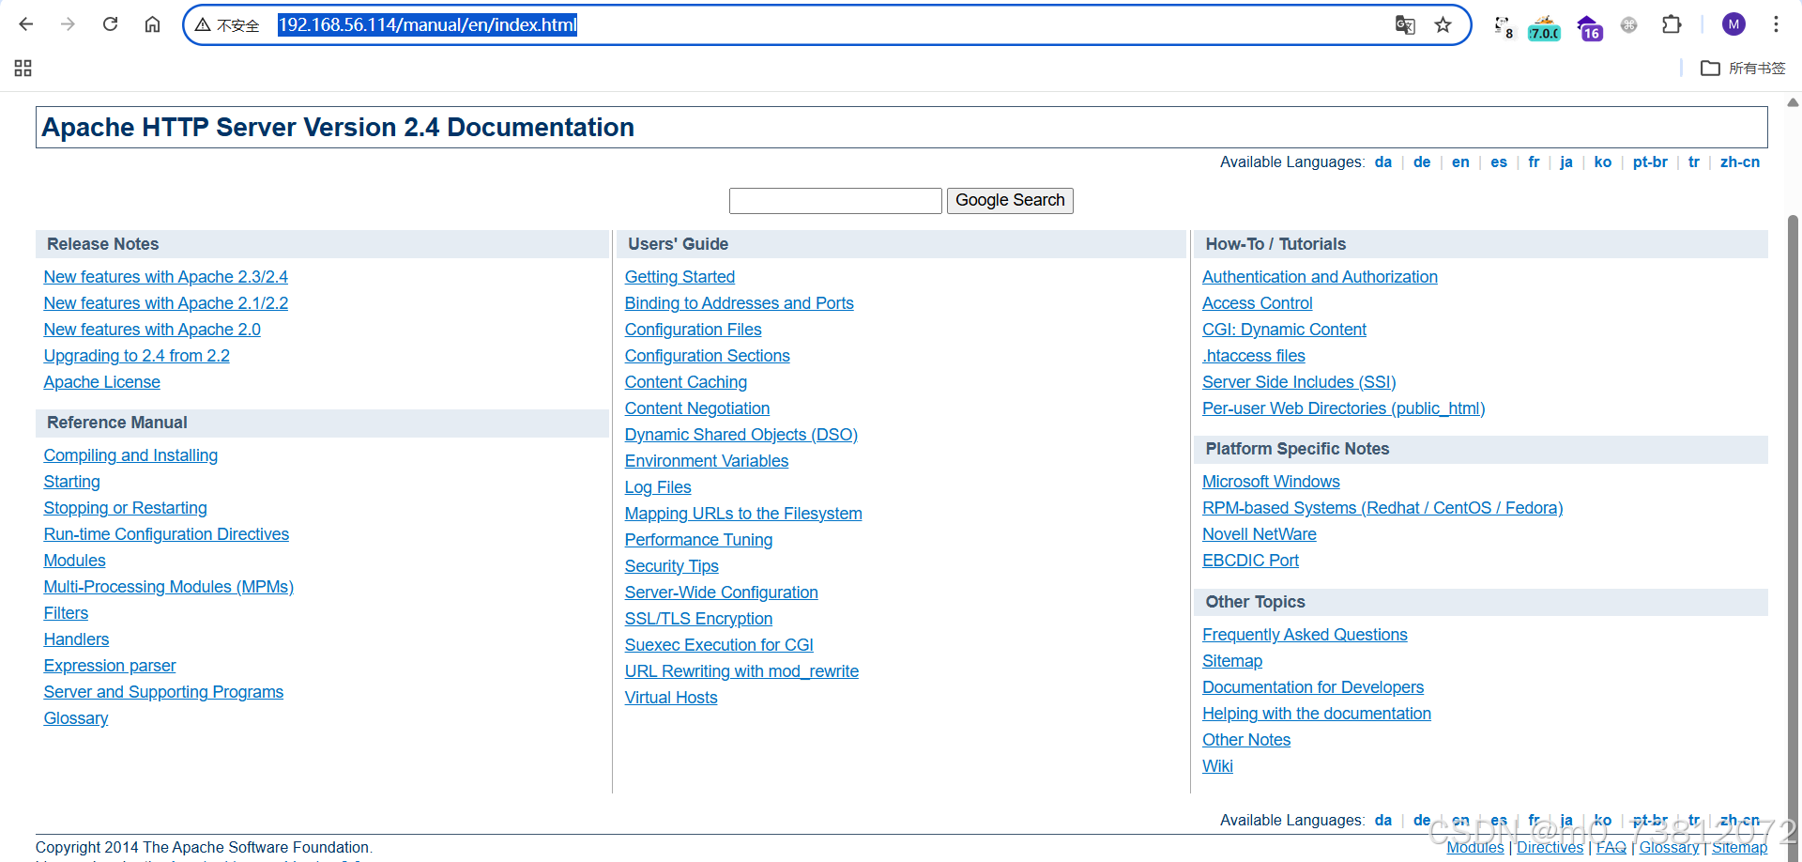
Task: Open Binding to Addresses and Ports
Action: (x=740, y=303)
